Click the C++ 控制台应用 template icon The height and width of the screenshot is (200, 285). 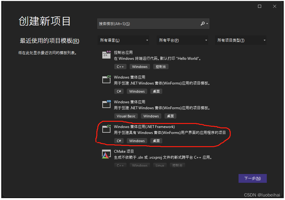pos(106,55)
